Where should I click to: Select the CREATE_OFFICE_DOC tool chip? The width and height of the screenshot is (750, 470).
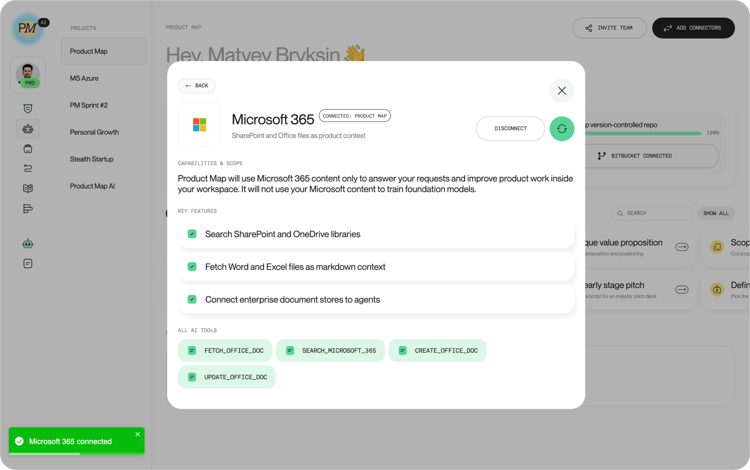[x=437, y=350]
